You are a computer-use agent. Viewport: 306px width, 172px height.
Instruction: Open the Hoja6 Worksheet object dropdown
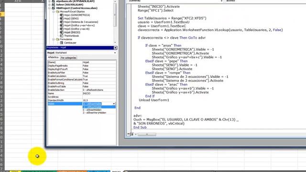click(x=115, y=53)
